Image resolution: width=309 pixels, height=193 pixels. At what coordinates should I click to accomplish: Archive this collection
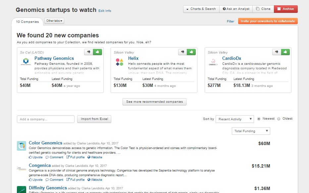[285, 9]
